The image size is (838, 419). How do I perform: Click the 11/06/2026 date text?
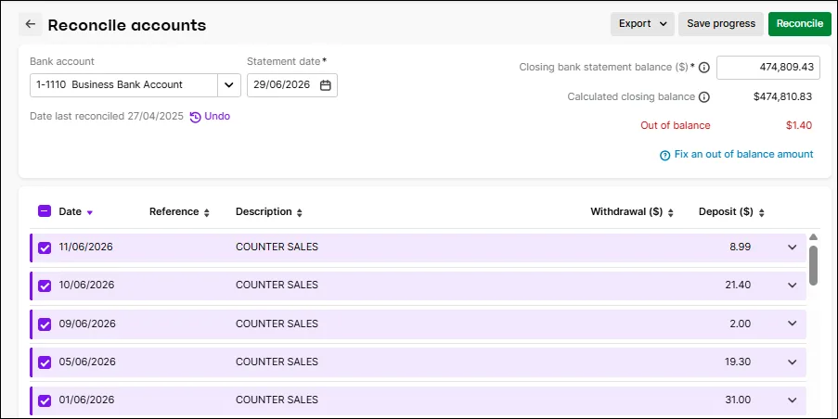(x=86, y=248)
